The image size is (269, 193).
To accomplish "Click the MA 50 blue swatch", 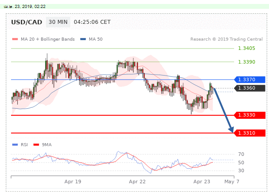I will click(83, 39).
